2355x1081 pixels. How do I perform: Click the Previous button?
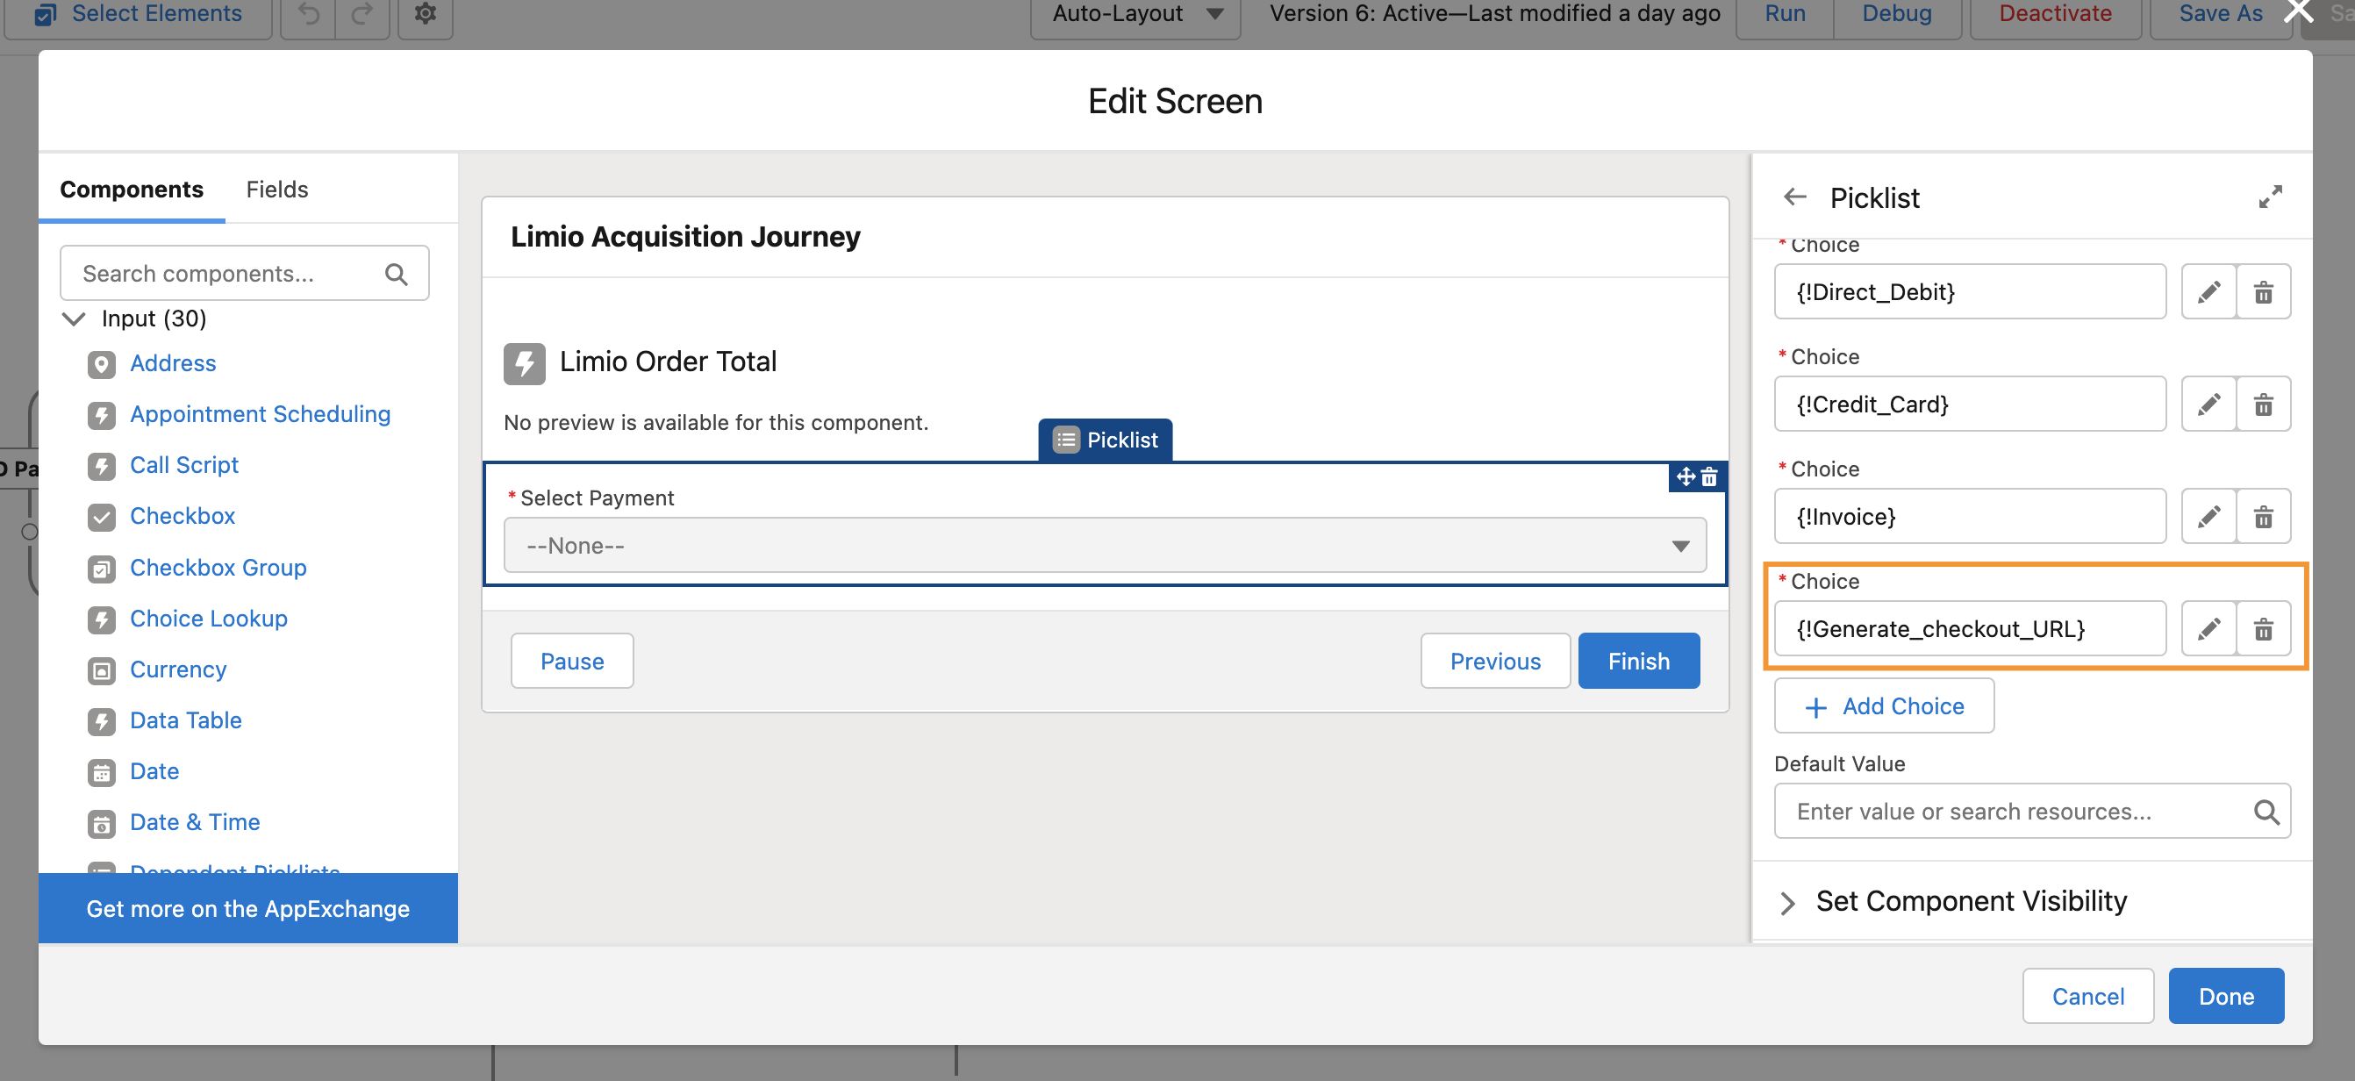click(x=1495, y=662)
